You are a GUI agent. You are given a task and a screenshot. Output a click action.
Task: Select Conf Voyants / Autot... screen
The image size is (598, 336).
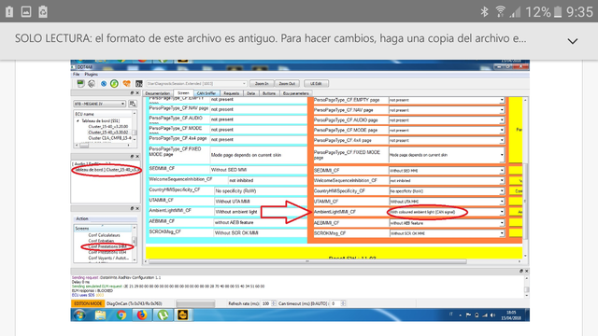coord(108,258)
